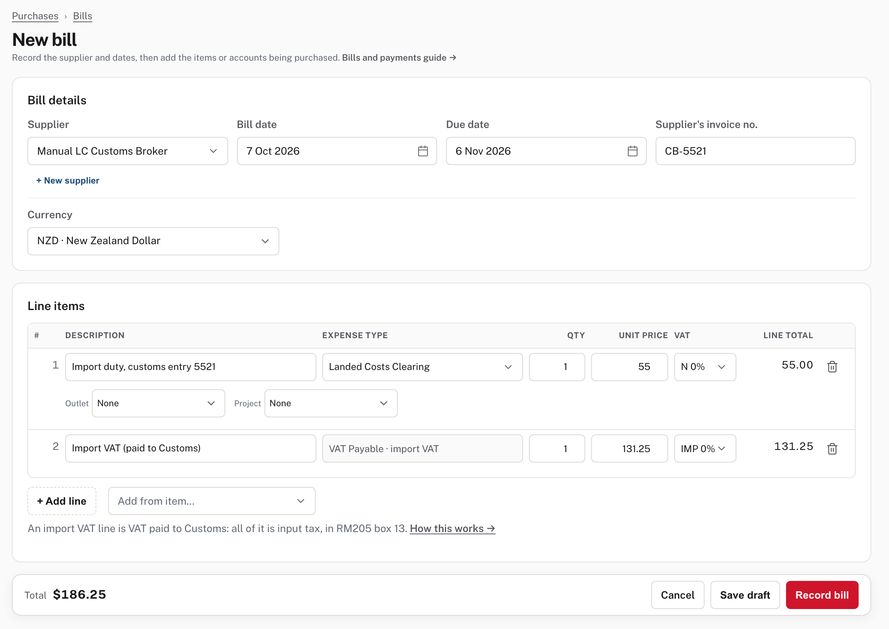The height and width of the screenshot is (629, 889).
Task: Expand the Supplier dropdown
Action: point(127,151)
